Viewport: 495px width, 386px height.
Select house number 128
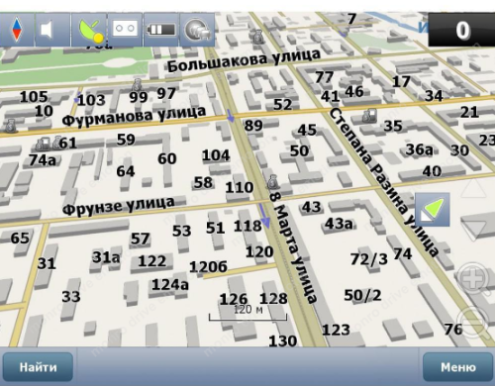point(273,299)
